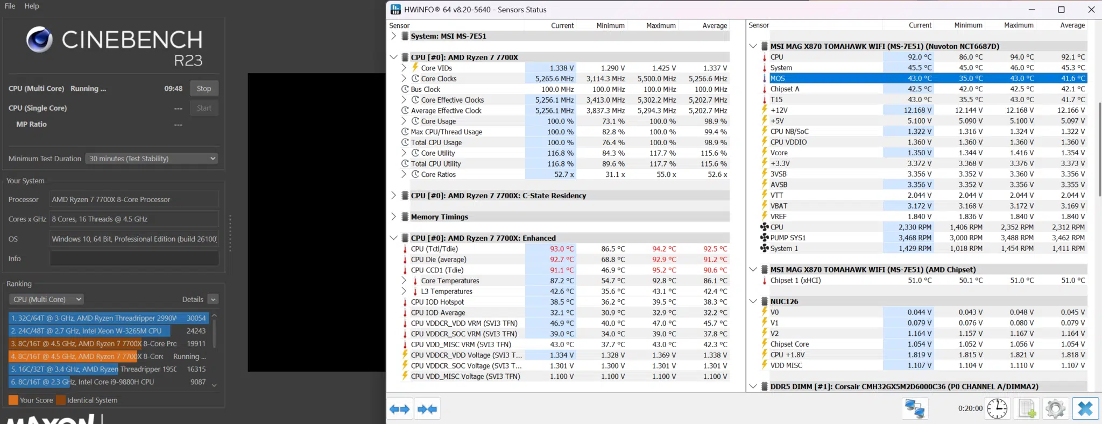Select the VDD MISC row under NUC126
The image size is (1102, 424).
923,365
